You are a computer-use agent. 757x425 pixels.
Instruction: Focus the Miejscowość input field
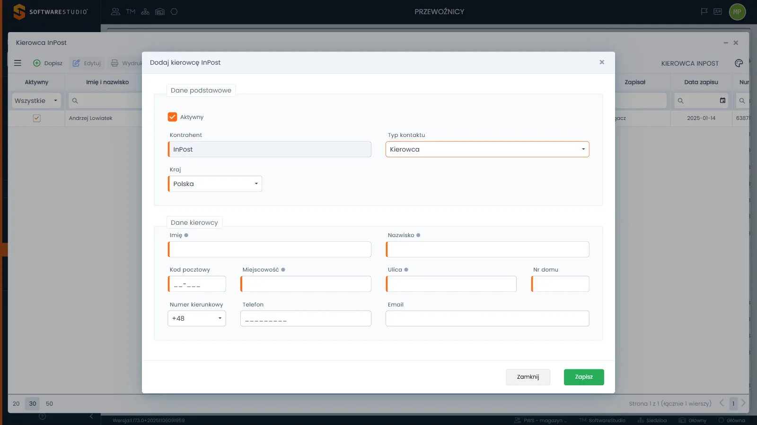point(306,284)
